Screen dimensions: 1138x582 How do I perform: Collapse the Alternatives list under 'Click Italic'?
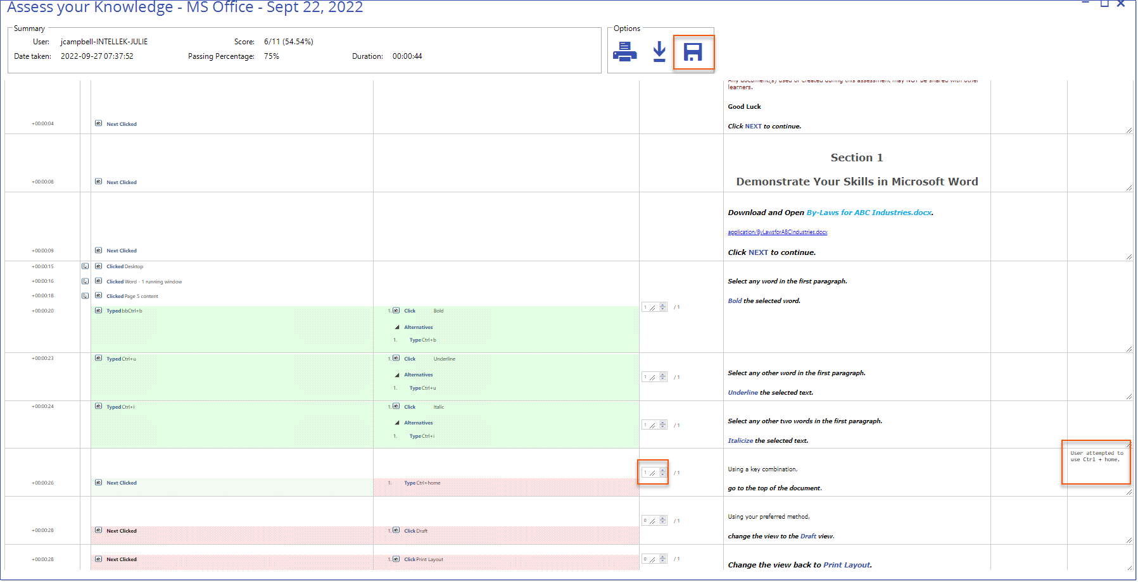(397, 423)
